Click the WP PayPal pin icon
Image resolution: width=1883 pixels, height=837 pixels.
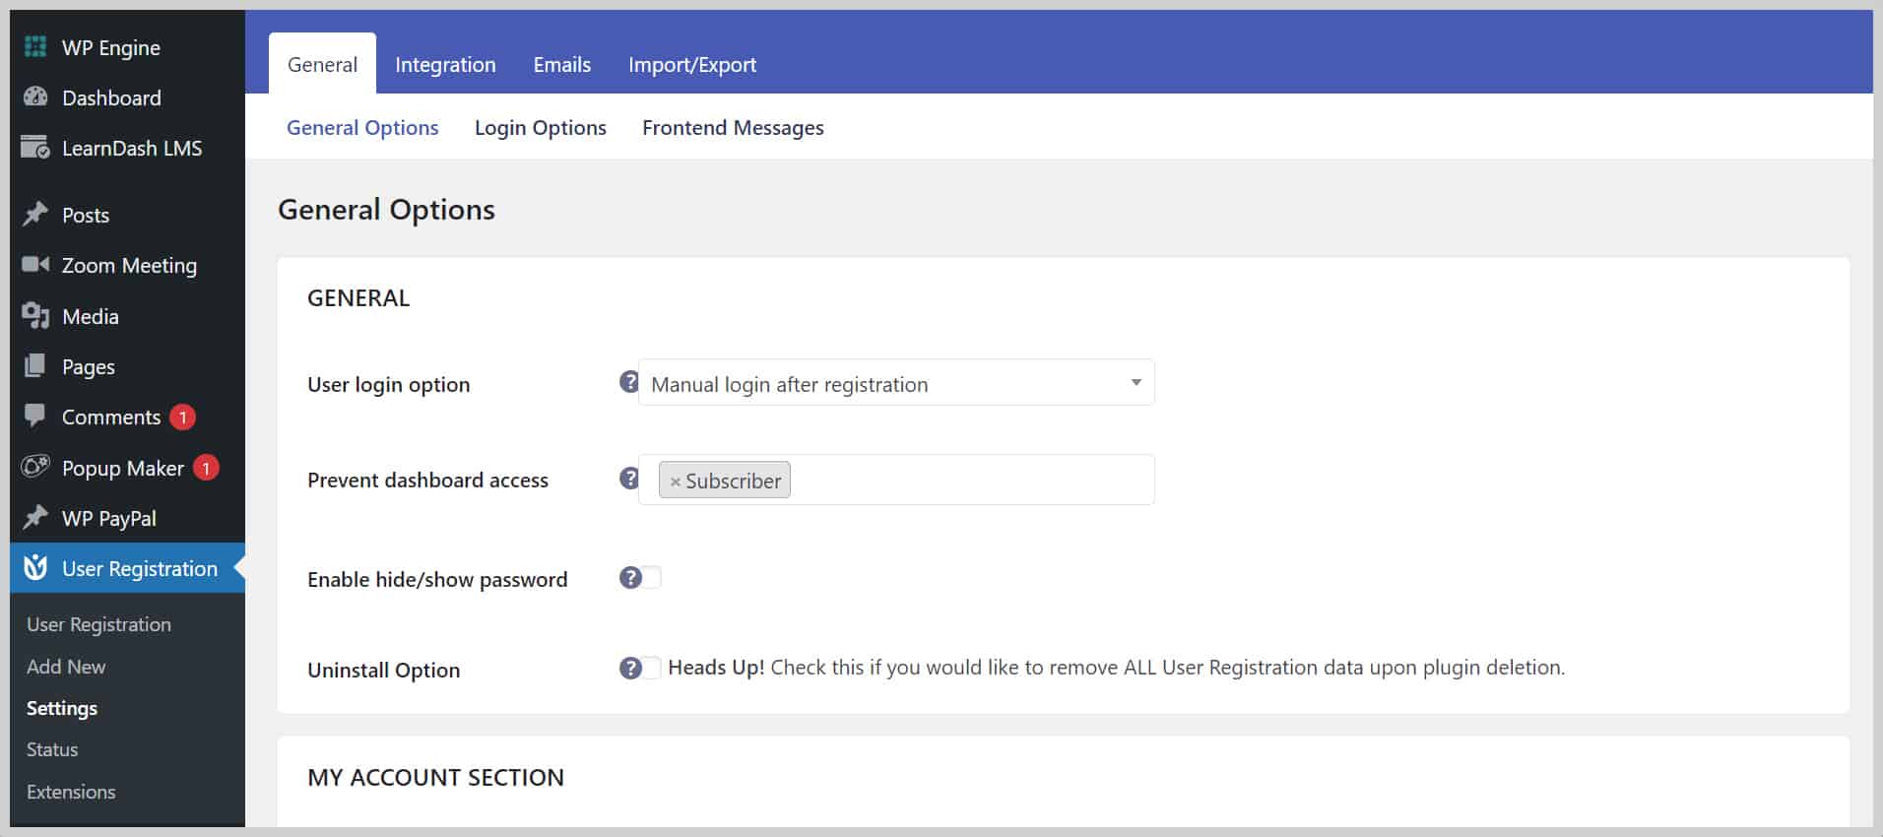35,517
